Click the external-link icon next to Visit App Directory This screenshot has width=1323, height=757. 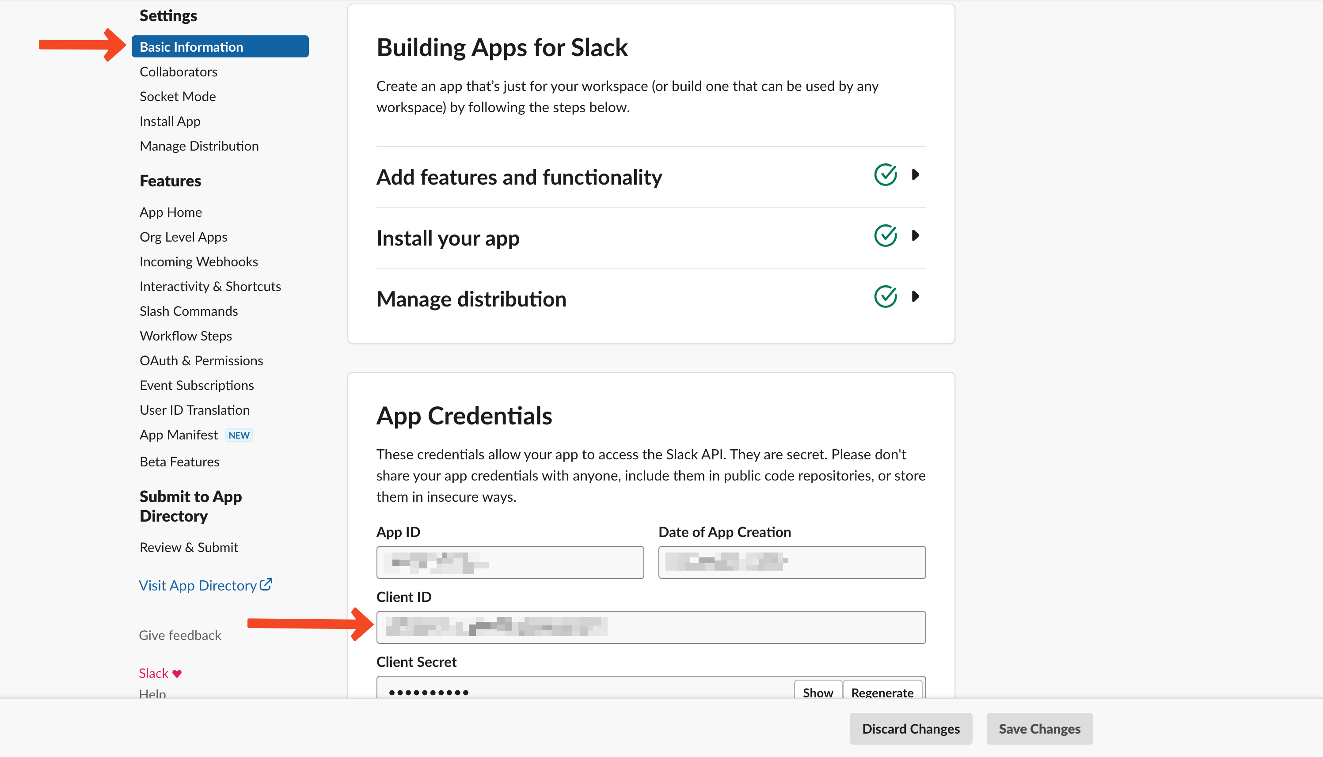[266, 584]
